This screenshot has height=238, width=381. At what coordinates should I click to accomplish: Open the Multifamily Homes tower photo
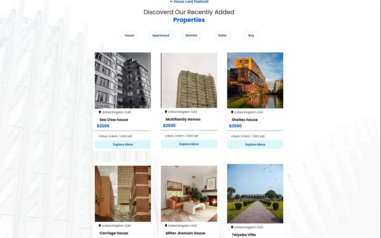click(189, 80)
